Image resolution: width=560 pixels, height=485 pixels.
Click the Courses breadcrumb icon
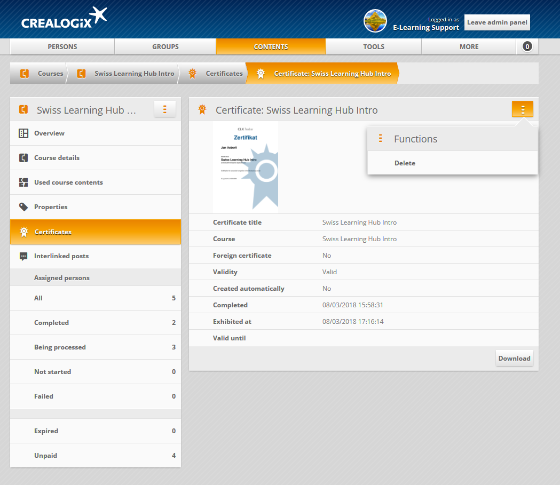tap(24, 74)
